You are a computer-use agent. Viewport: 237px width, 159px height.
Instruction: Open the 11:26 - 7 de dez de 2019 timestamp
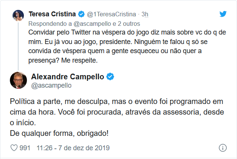pyautogui.click(x=73, y=148)
